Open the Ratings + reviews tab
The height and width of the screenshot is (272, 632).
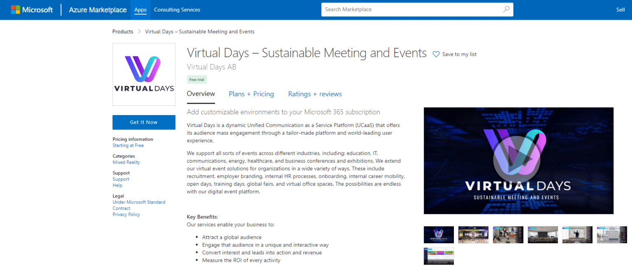tap(315, 94)
